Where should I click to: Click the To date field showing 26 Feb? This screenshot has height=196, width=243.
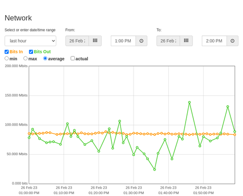[168, 41]
